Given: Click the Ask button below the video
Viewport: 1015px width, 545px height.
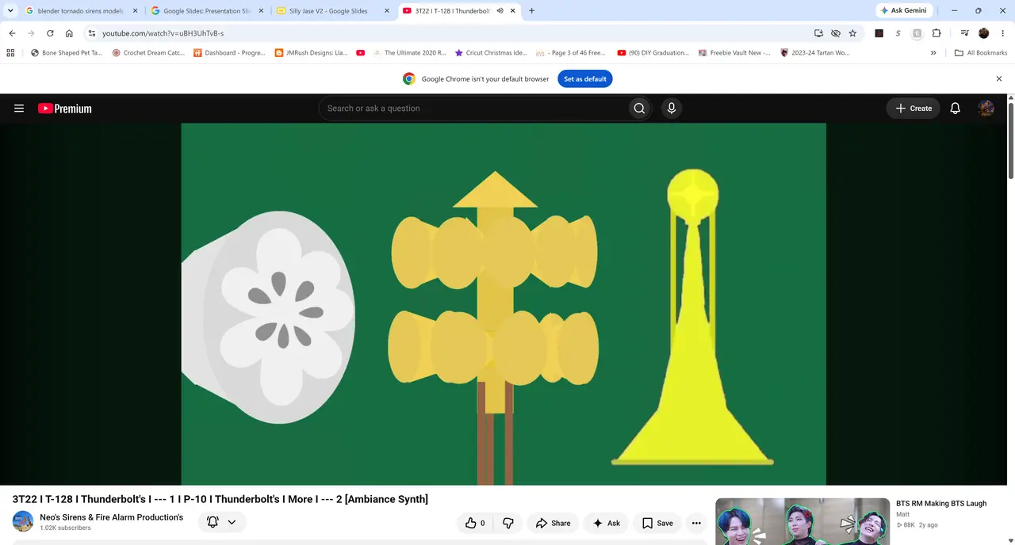Looking at the screenshot, I should (606, 523).
